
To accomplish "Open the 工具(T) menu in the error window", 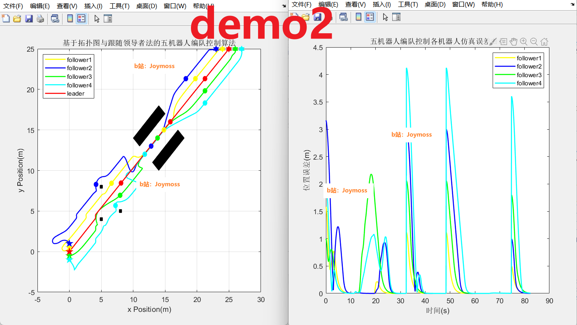I will (408, 5).
